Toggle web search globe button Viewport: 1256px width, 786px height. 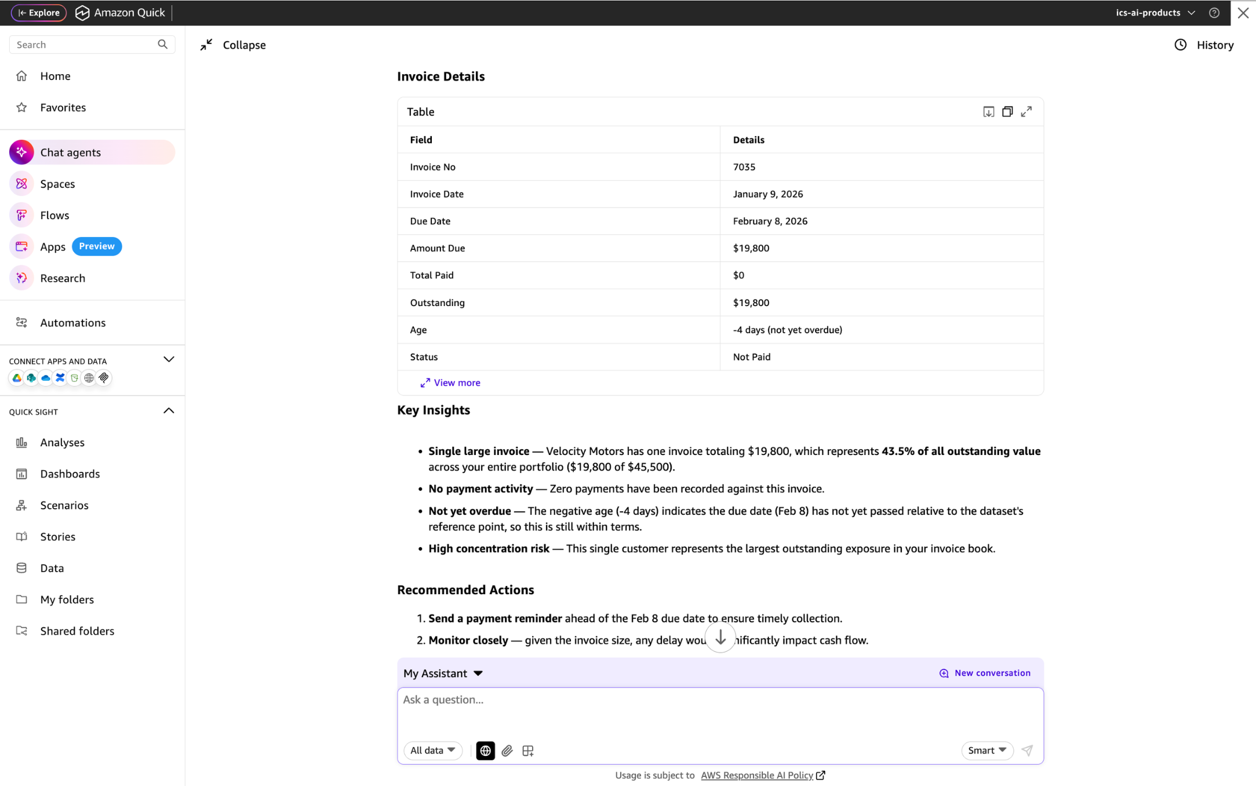point(485,751)
